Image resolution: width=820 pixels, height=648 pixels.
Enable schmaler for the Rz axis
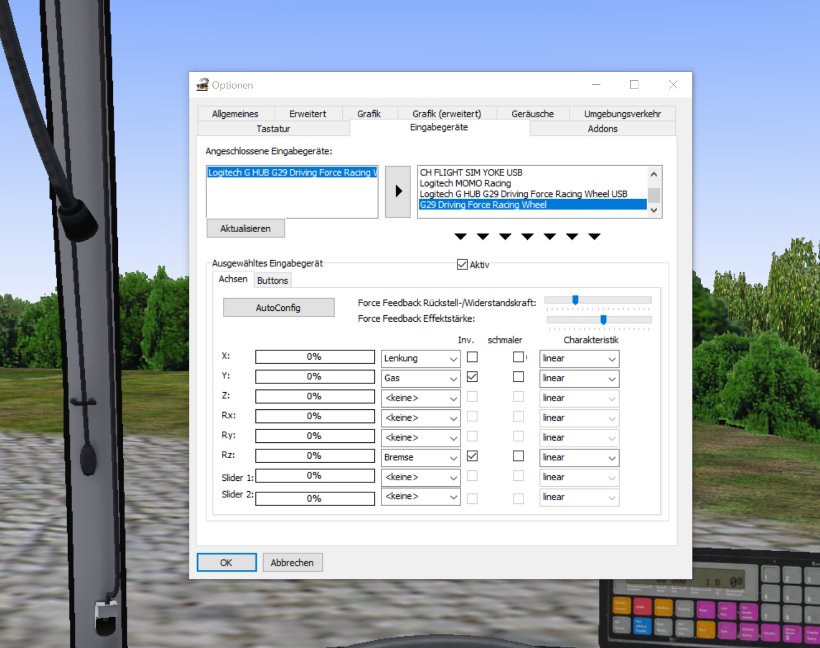pyautogui.click(x=518, y=456)
